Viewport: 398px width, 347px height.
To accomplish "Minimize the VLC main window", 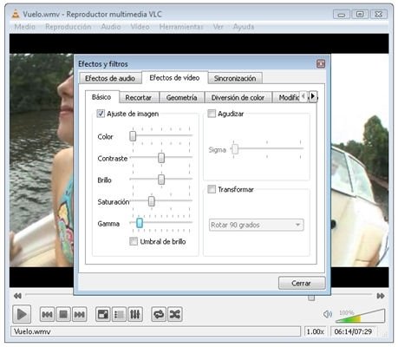I will click(342, 14).
